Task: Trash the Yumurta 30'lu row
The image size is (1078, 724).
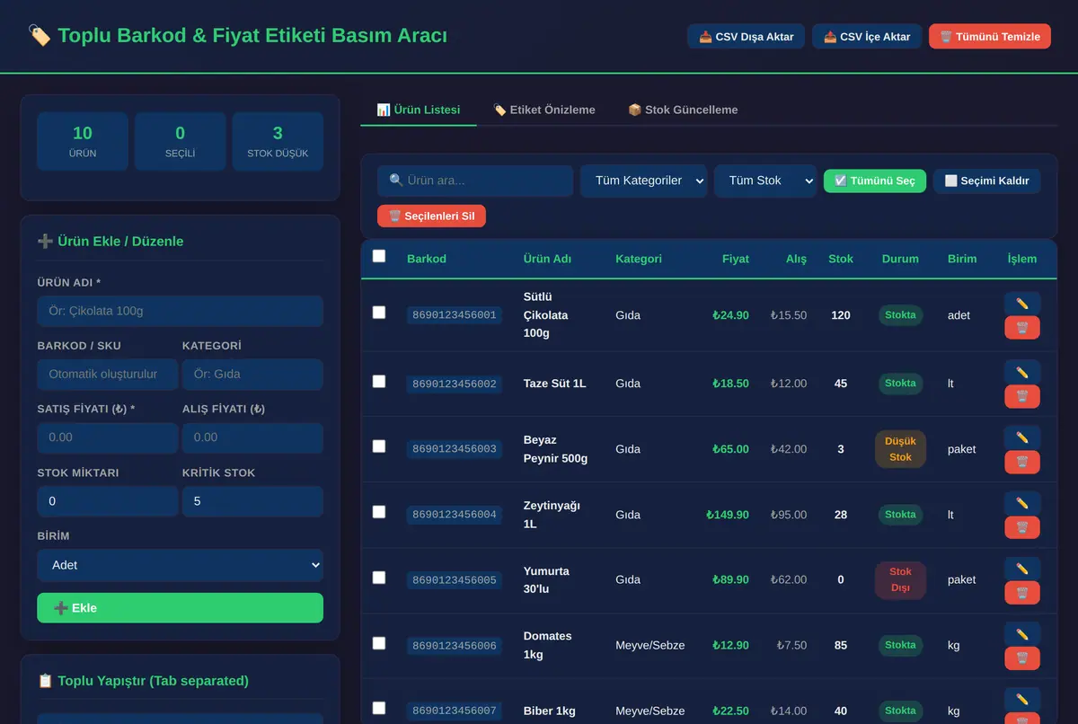Action: 1021,593
